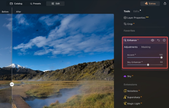Screen dimensions: 169x108
Task: Click the Sky Enhancer slider handle
Action: tap(148, 65)
